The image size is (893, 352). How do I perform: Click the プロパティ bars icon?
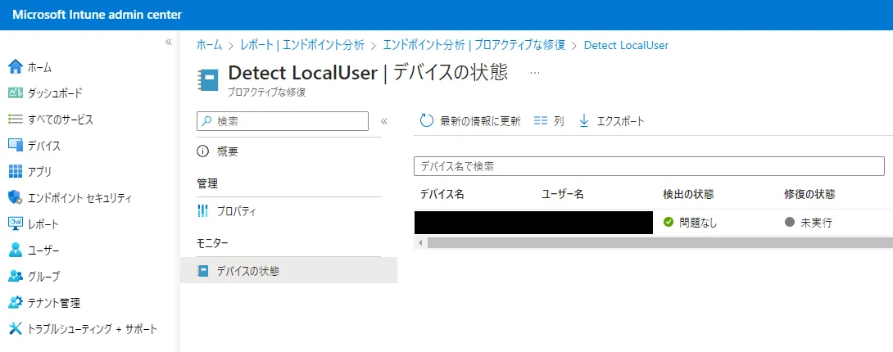pos(202,211)
